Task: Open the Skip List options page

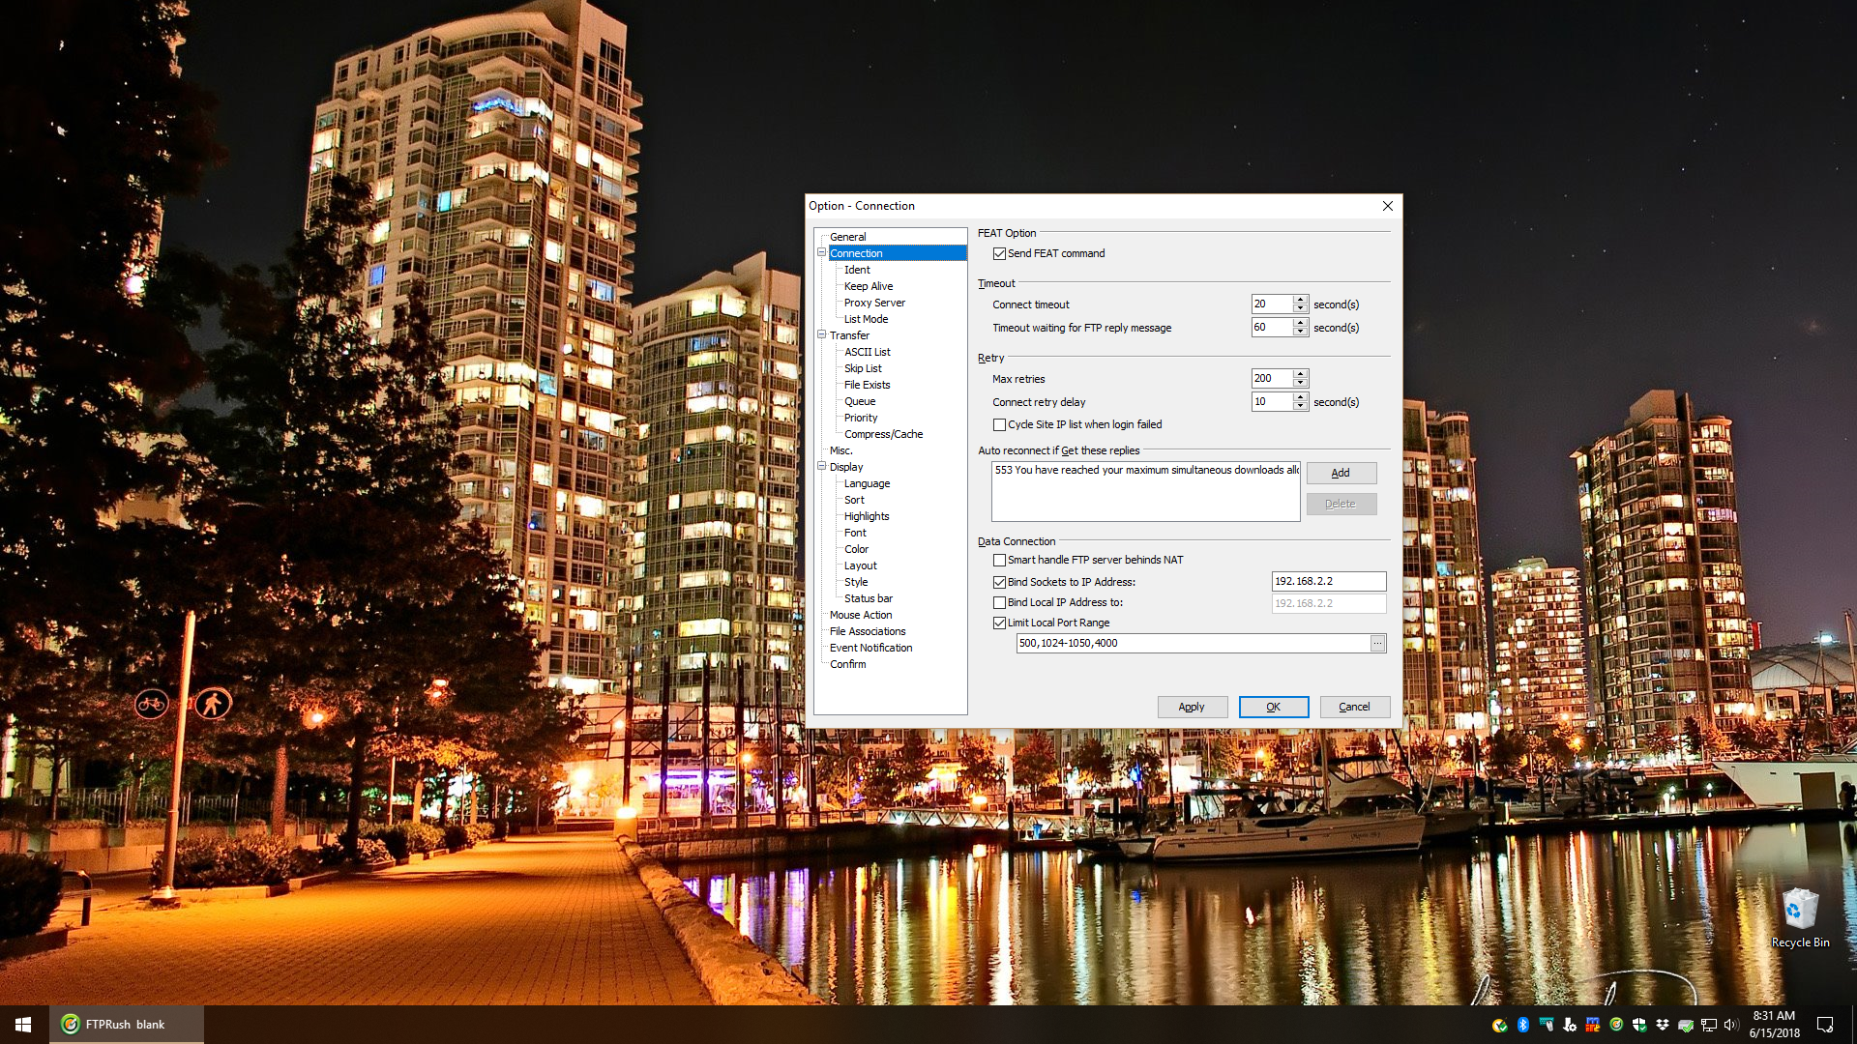Action: (863, 368)
